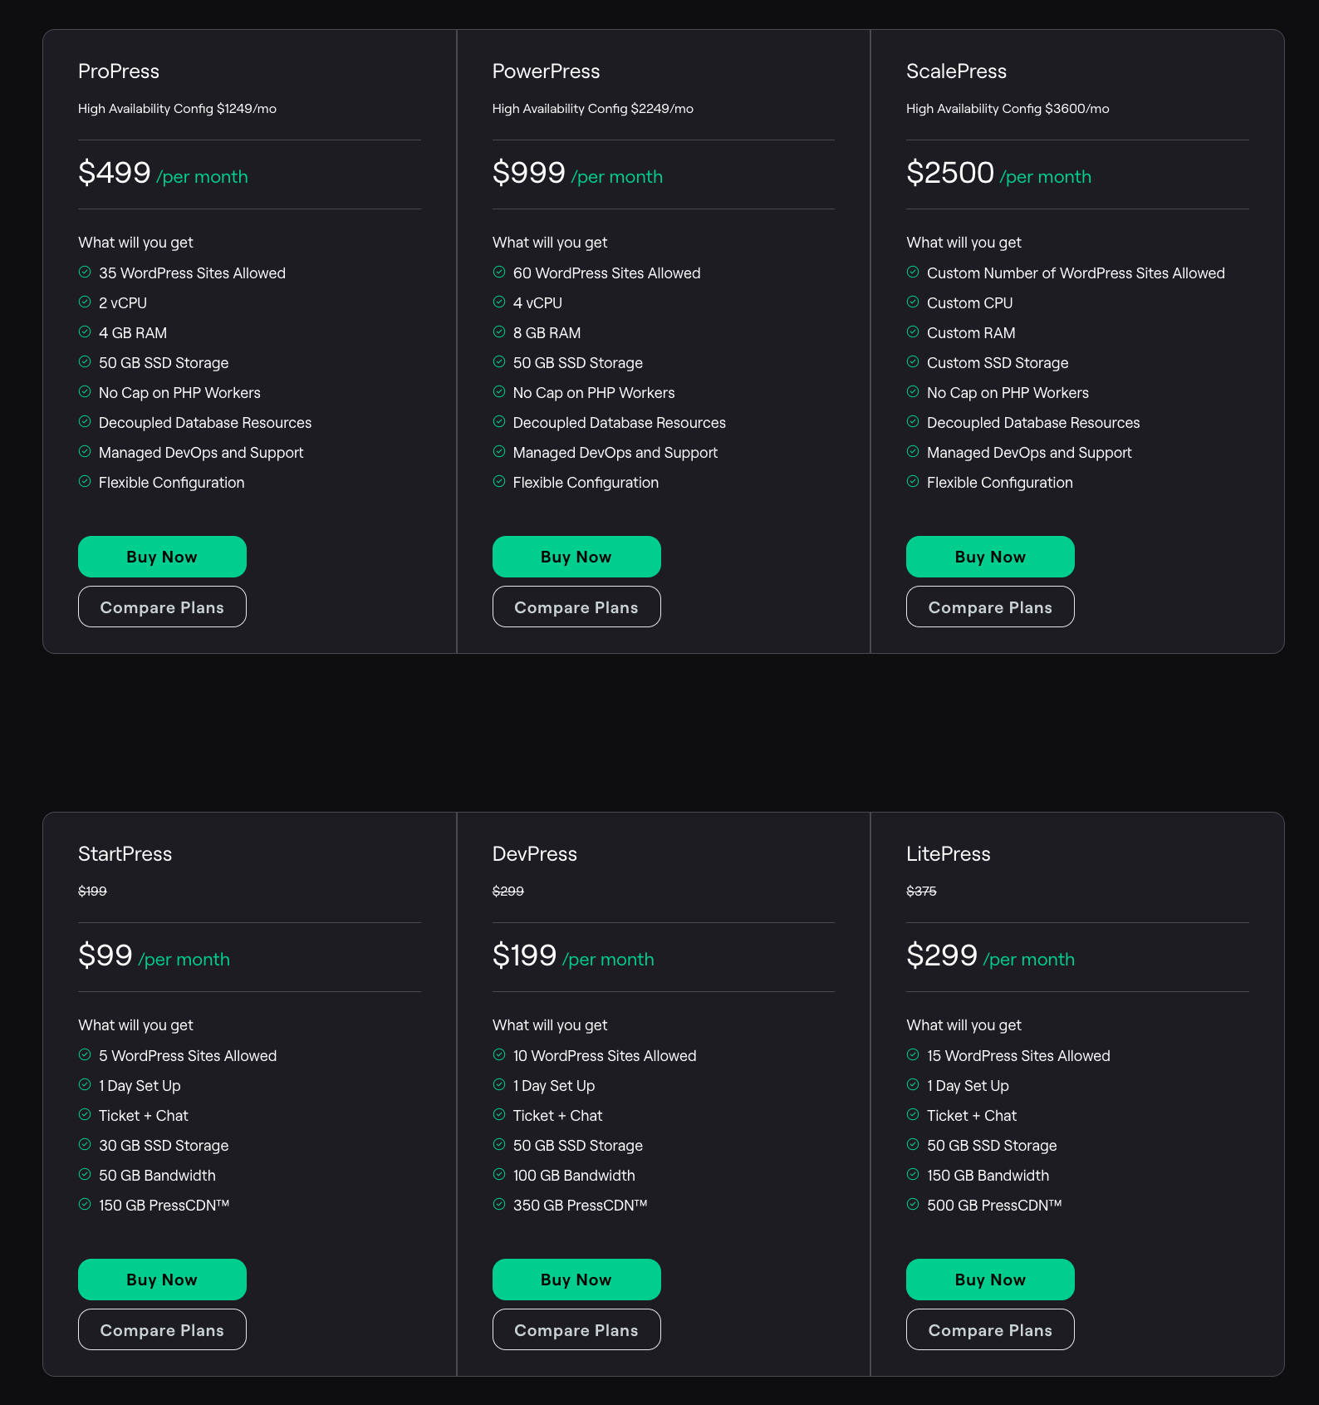The image size is (1319, 1405).
Task: Click Buy Now under PowerPress
Action: (576, 556)
